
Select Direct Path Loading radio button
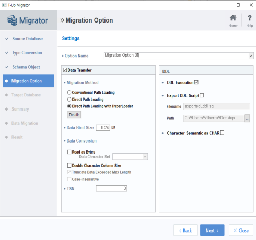(x=69, y=100)
